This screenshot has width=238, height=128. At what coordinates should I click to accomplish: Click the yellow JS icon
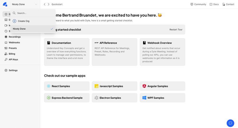96,86
